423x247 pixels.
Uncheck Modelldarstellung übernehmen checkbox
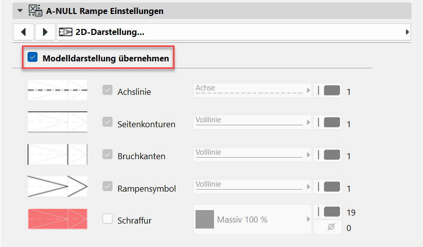click(33, 58)
